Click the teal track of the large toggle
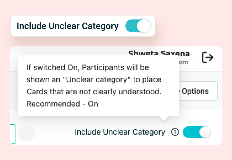Screen dimensions: 232x160 tap(131, 26)
